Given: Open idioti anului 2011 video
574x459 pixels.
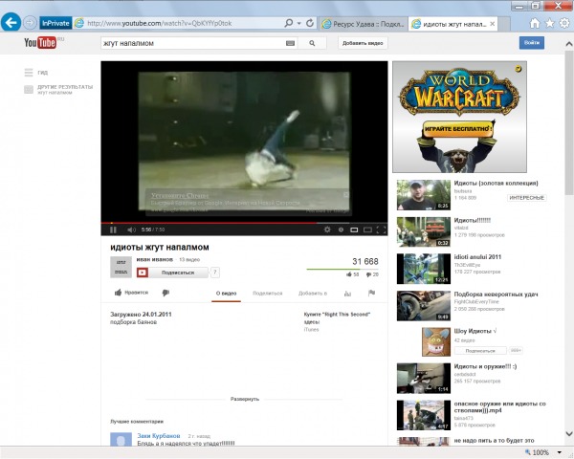Looking at the screenshot, I should [x=477, y=257].
